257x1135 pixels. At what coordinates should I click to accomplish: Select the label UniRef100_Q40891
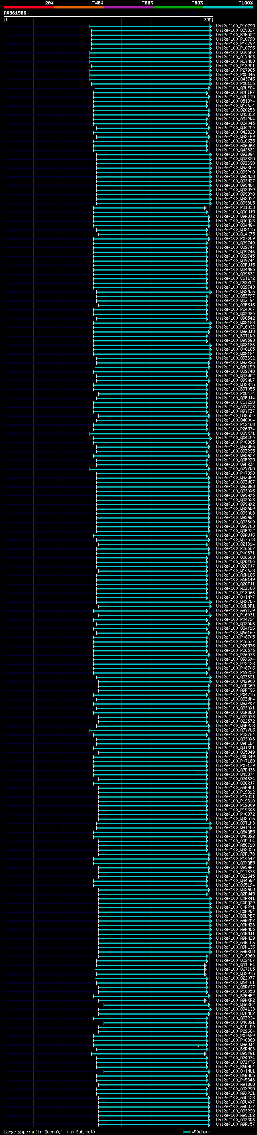pos(235,1023)
